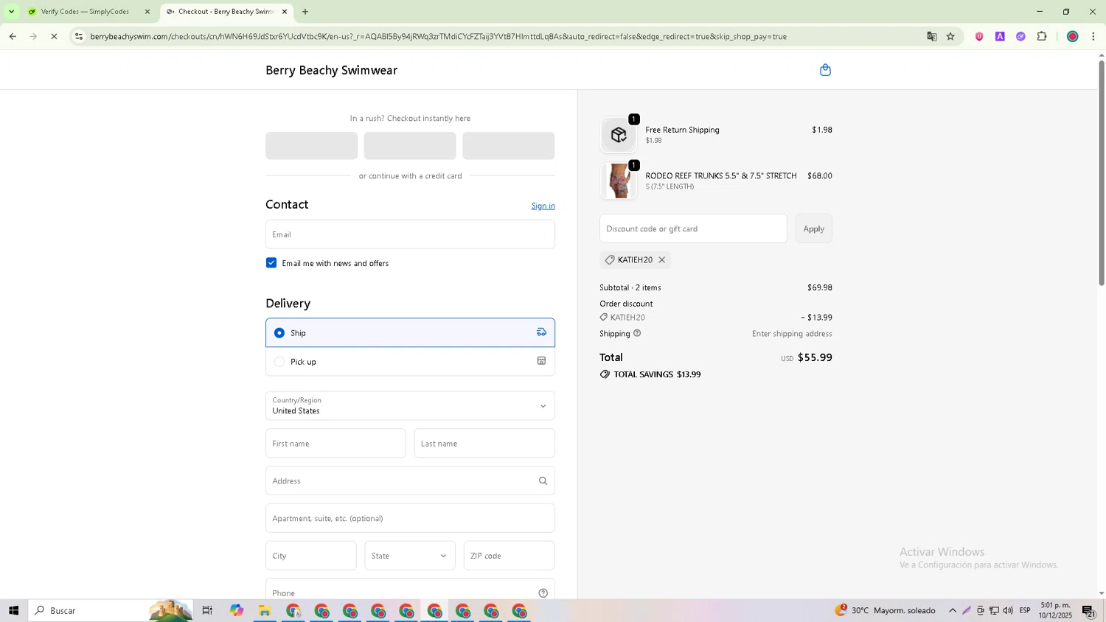
Task: Select the Checkout - Berry Beachy Swimwear tab
Action: click(226, 11)
